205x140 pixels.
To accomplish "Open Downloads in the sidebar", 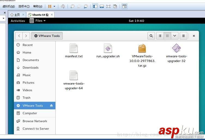I will coord(35,67).
